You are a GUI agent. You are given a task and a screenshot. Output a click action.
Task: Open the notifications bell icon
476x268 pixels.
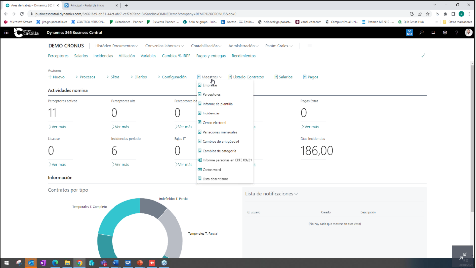click(x=433, y=32)
